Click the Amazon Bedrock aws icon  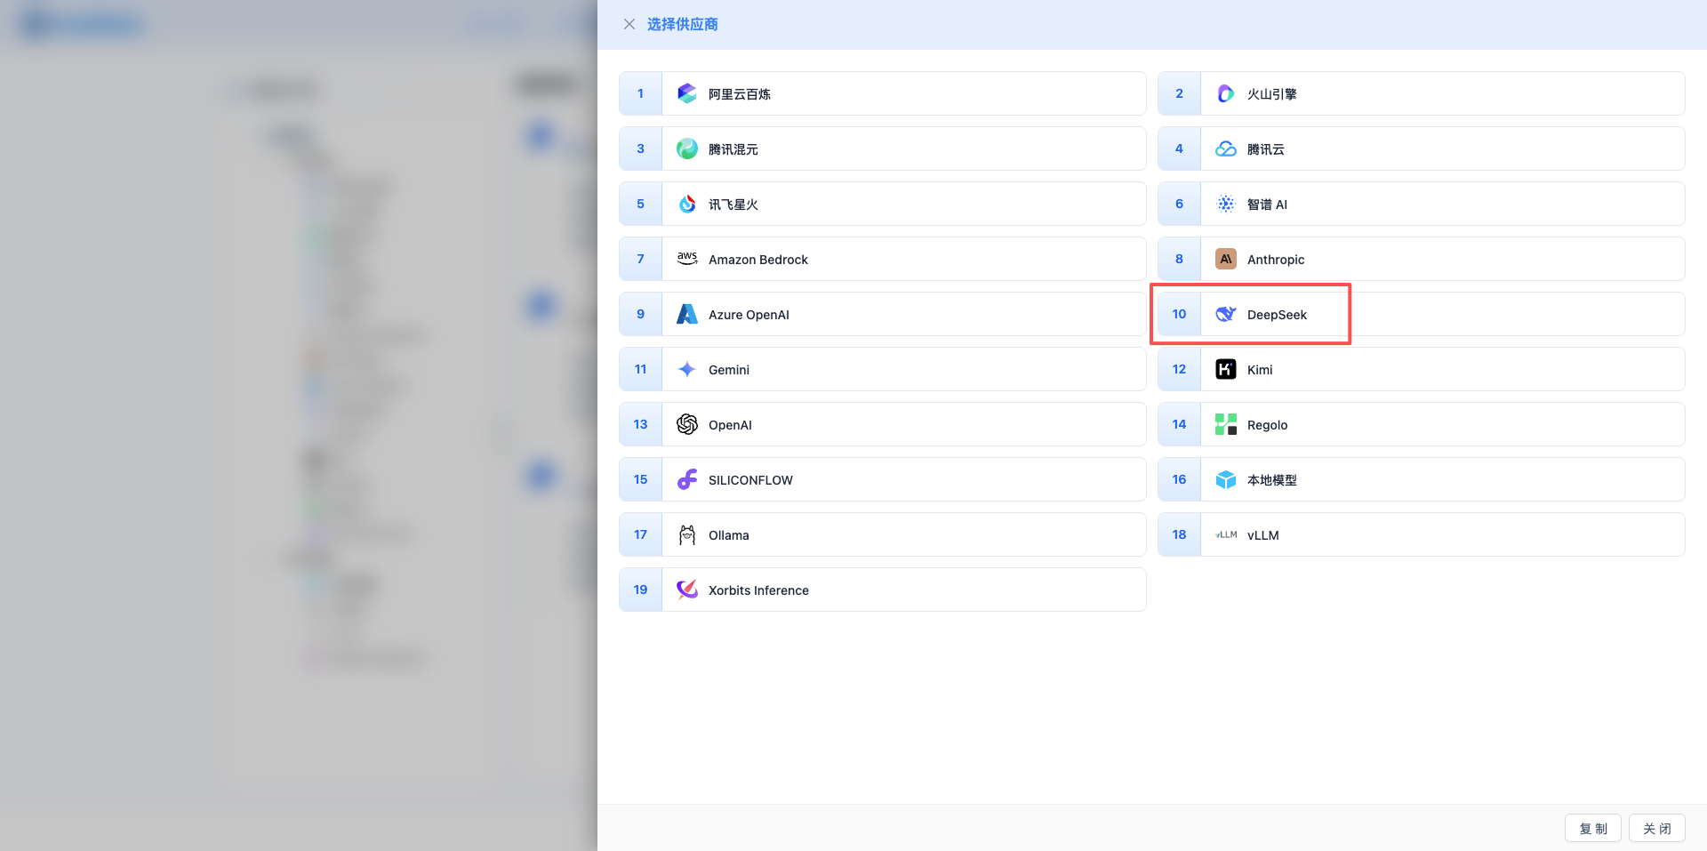pyautogui.click(x=686, y=259)
